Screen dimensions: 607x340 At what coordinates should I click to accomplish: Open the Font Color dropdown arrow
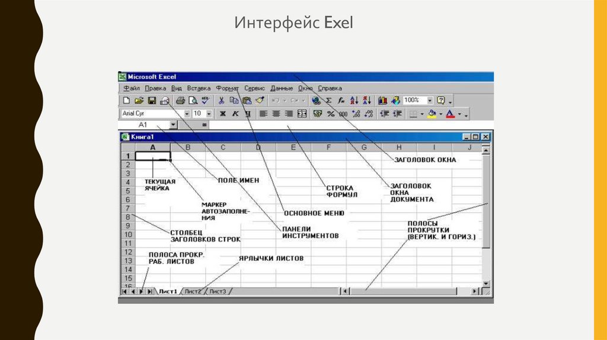[459, 114]
